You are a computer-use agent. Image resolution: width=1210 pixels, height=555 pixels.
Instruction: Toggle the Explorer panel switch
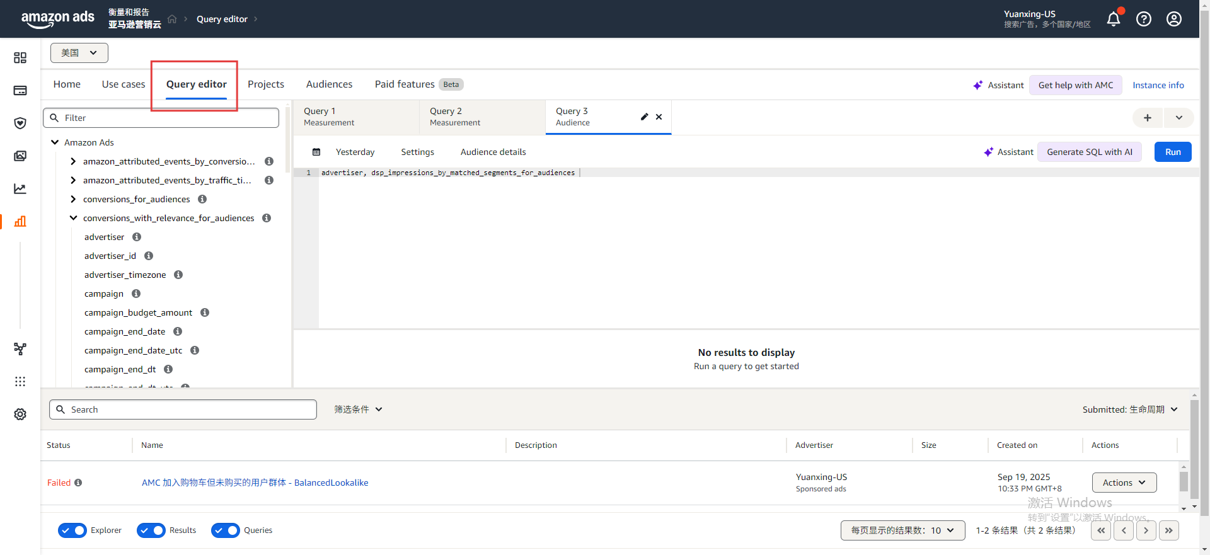tap(72, 530)
